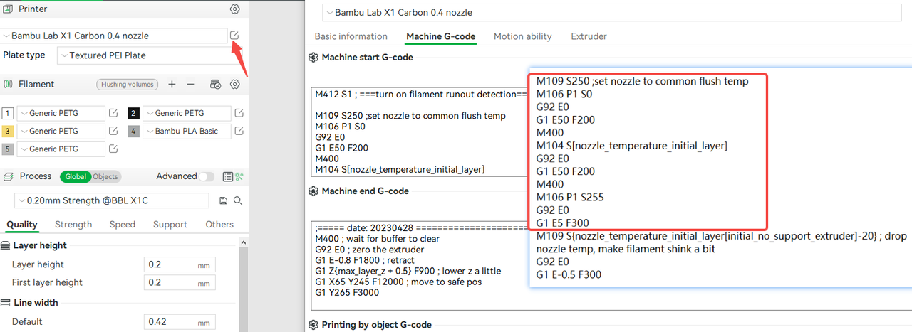
Task: Edit the Bambu Lab X1 Carbon printer preset
Action: pyautogui.click(x=234, y=36)
